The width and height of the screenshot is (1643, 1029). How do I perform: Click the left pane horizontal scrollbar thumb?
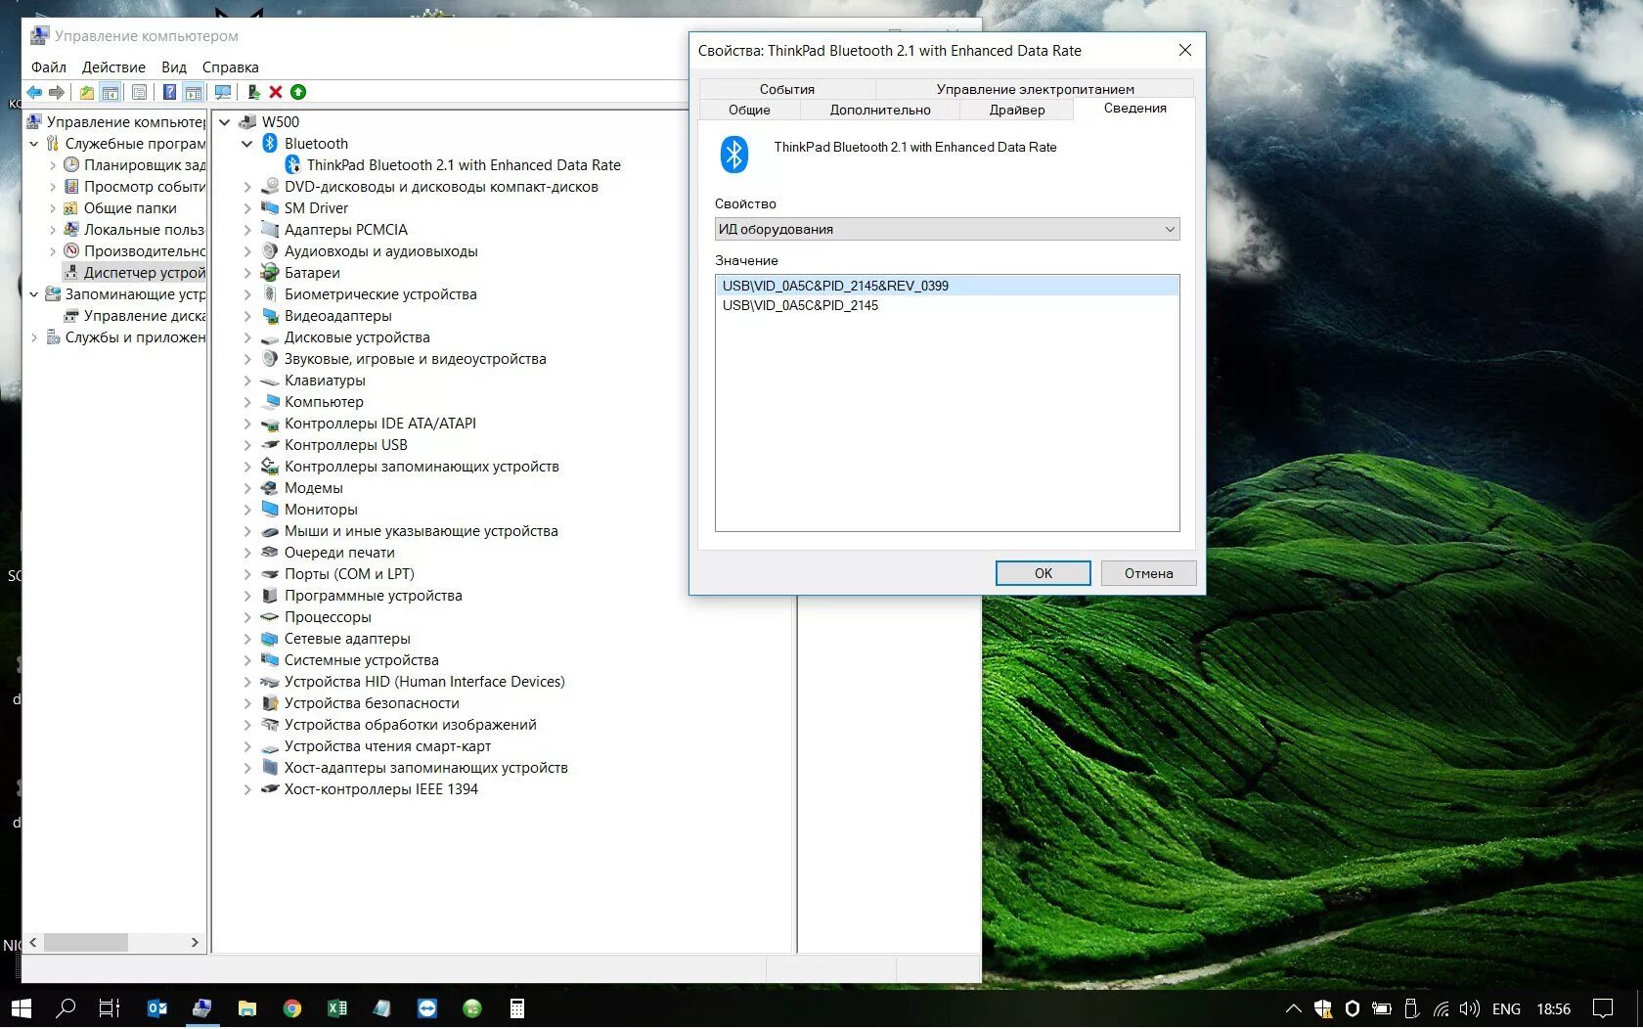pyautogui.click(x=86, y=942)
